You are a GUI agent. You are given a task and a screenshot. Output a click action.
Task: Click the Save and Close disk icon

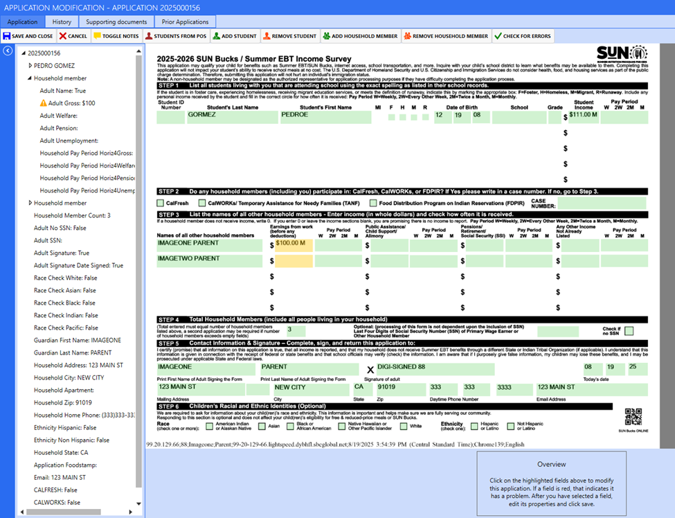tap(6, 36)
